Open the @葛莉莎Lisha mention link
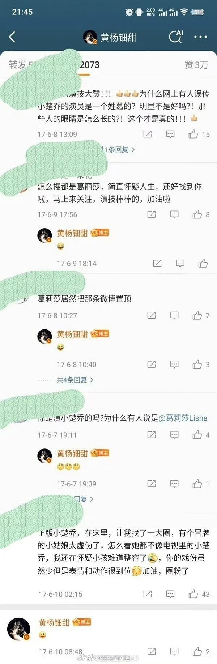The height and width of the screenshot is (664, 217). [x=183, y=418]
